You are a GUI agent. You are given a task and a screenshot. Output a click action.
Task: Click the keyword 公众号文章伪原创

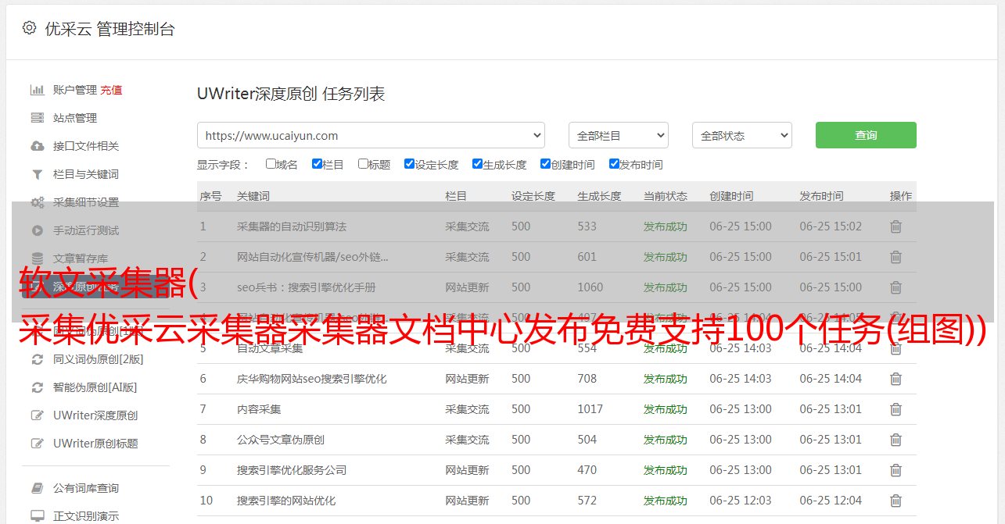point(281,440)
